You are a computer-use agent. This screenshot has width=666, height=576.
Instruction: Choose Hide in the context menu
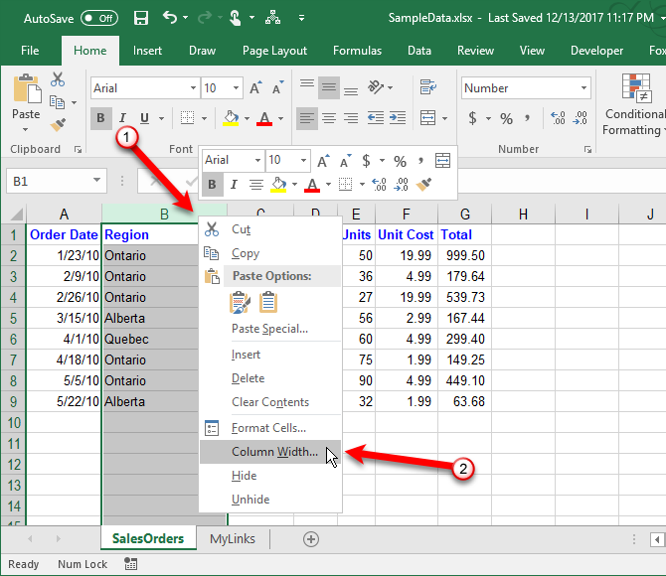tap(245, 476)
